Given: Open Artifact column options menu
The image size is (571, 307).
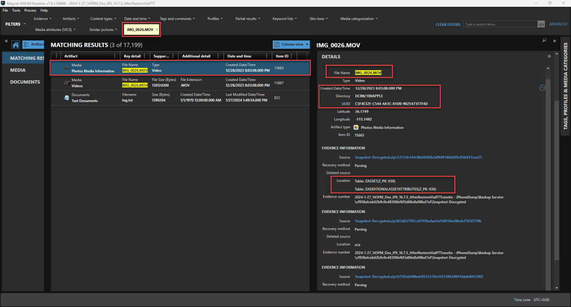Looking at the screenshot, I should click(115, 56).
